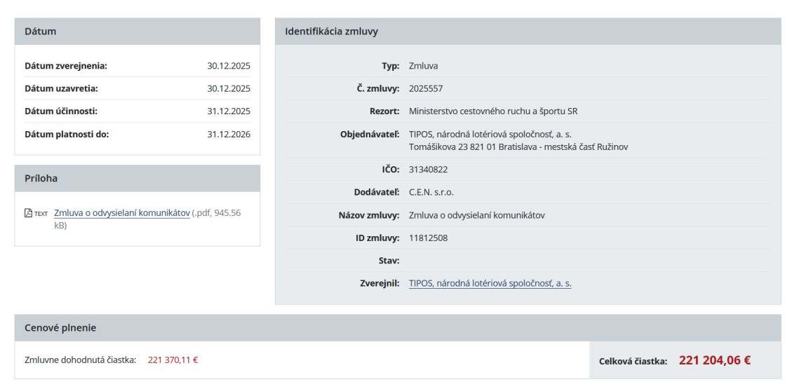Select the Názov zmluvy value text
Viewport: 792px width, 389px height.
click(x=477, y=215)
